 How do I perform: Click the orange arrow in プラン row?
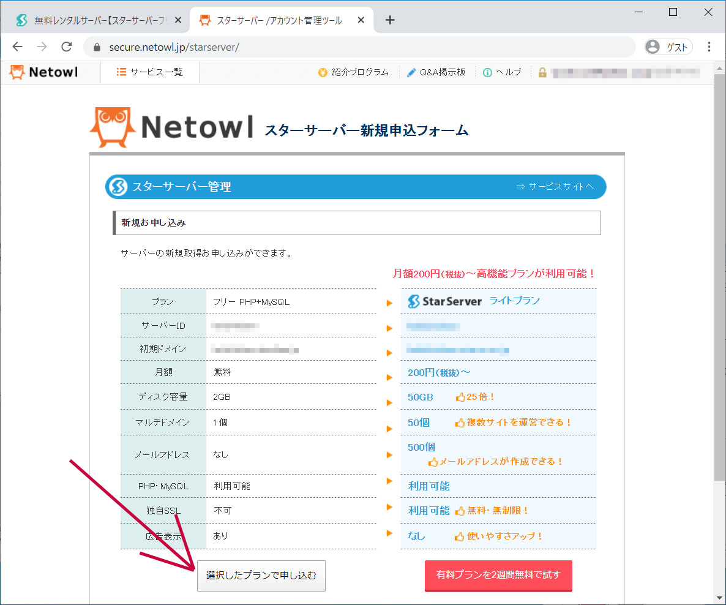coord(389,303)
